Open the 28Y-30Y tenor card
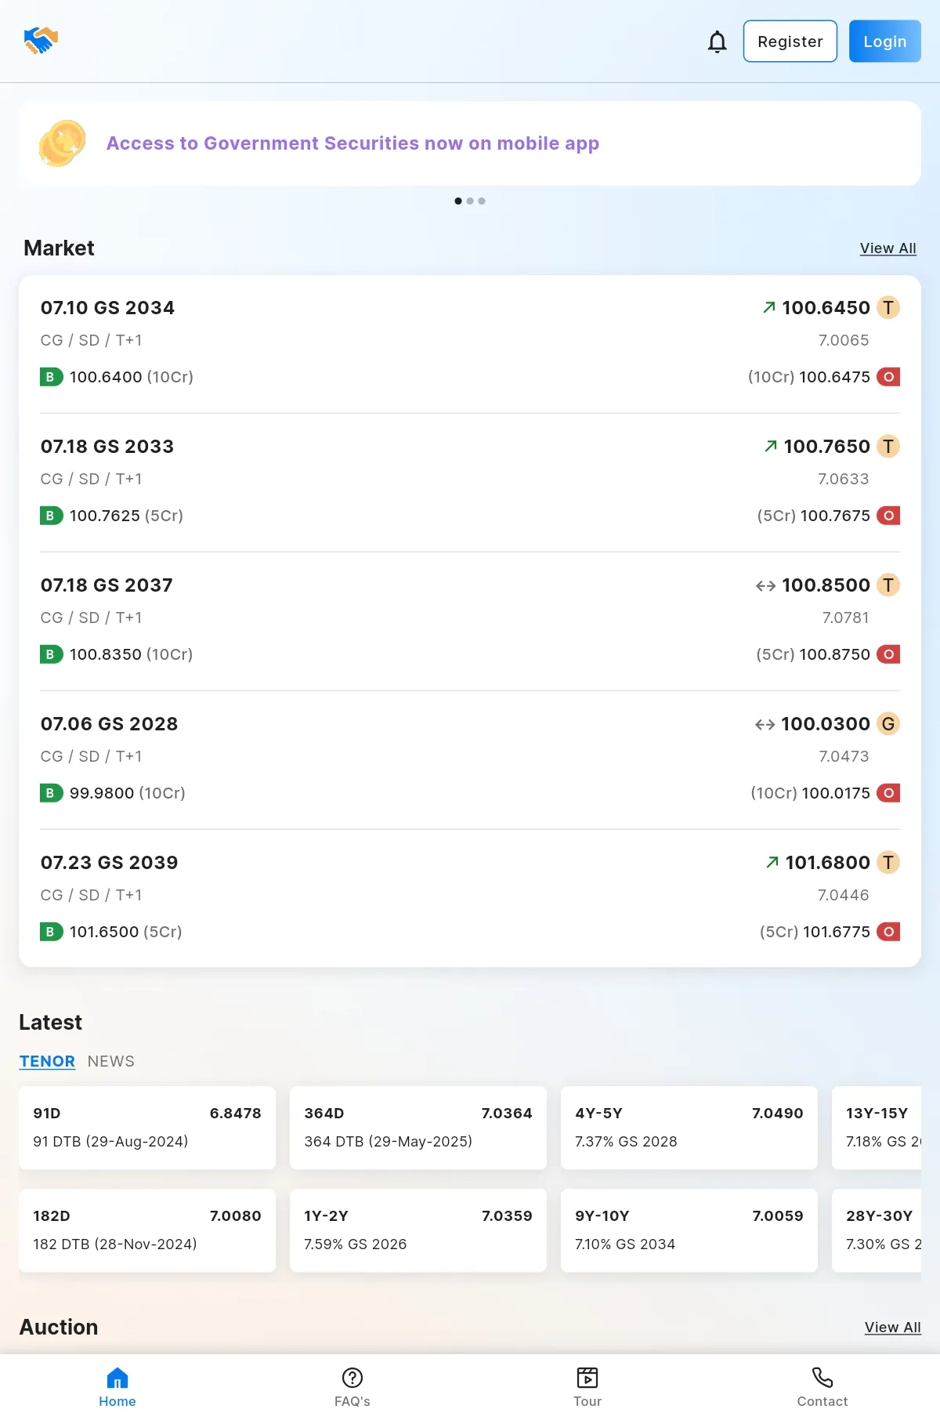Viewport: 940px width, 1420px height. 877,1230
